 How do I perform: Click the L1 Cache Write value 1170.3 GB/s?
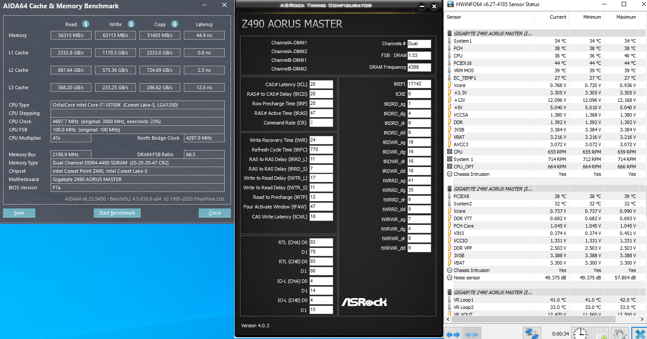point(115,53)
